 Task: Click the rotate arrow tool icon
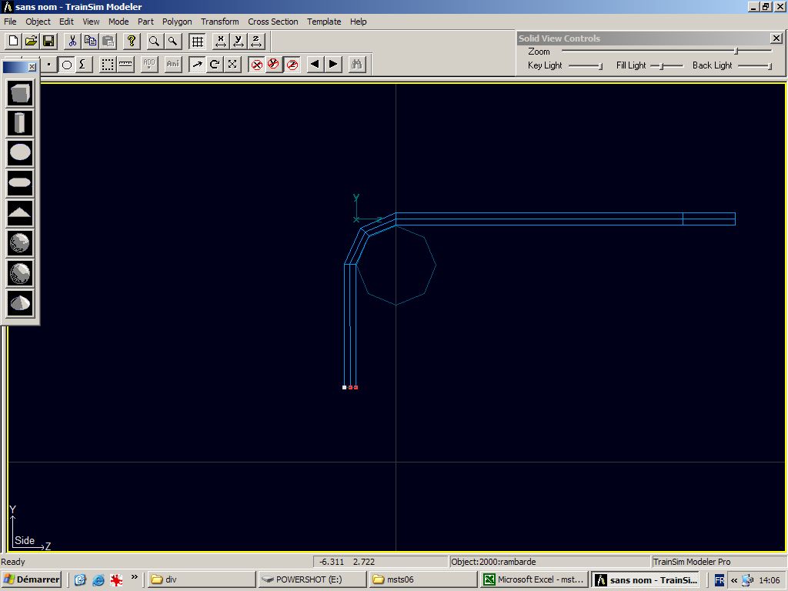coord(215,65)
